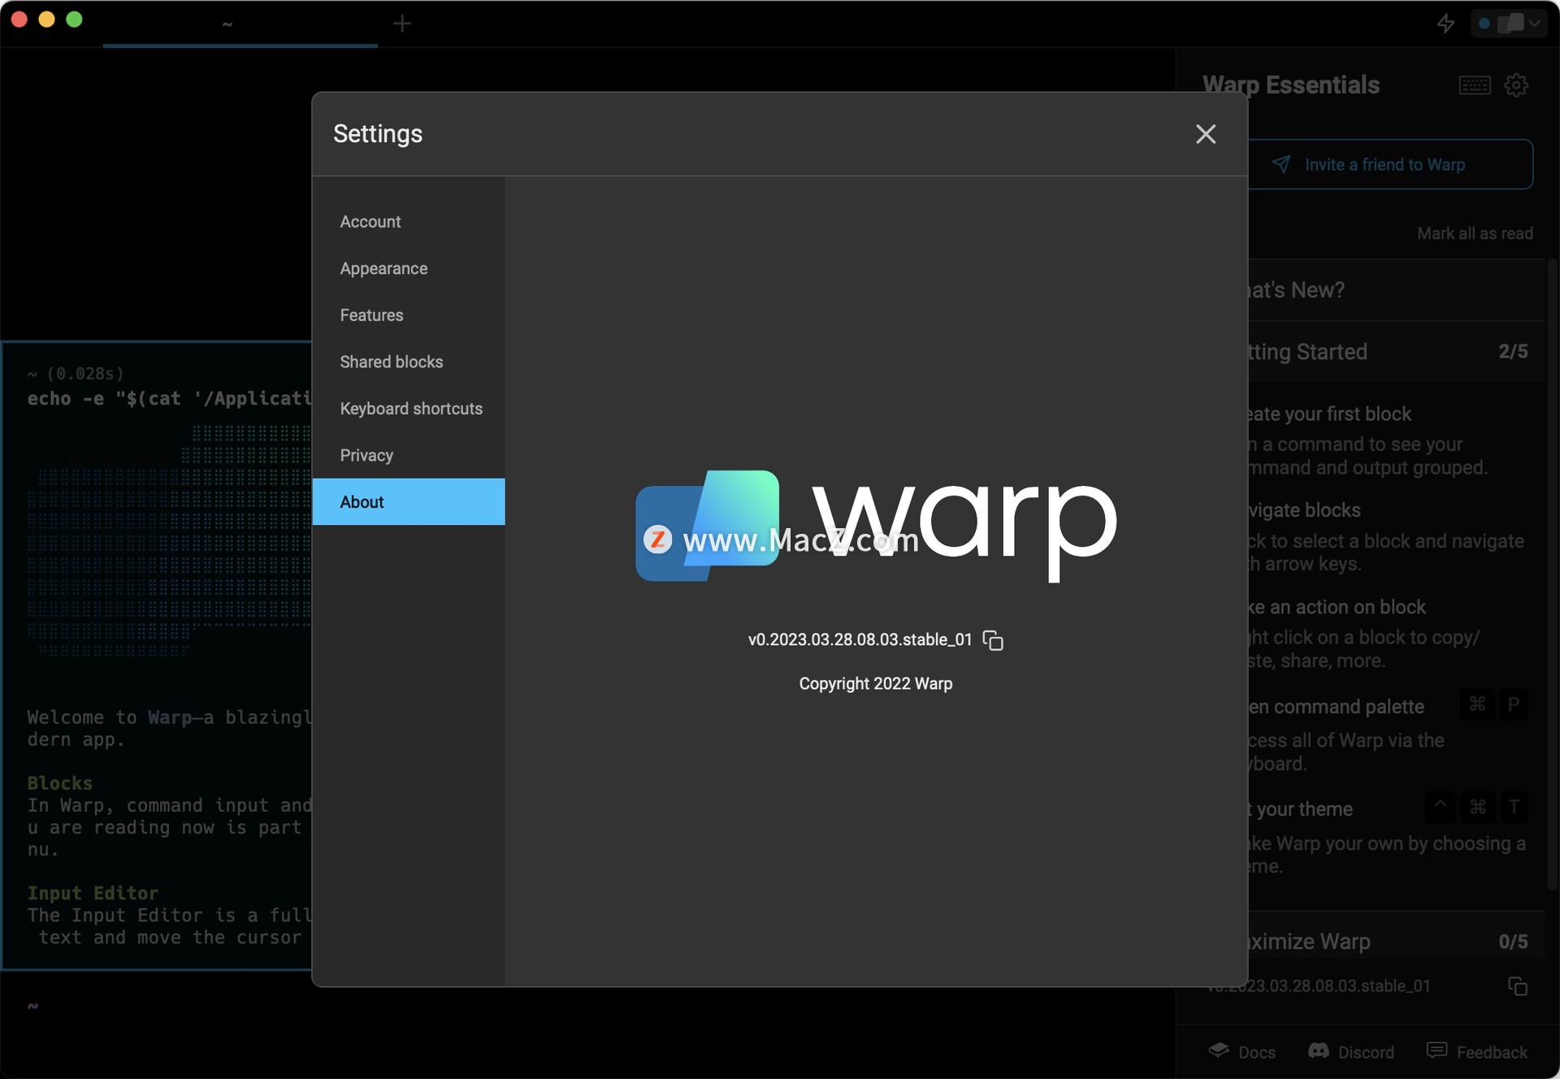The image size is (1560, 1079).
Task: Click the terminal input prompt tilde
Action: click(32, 1006)
